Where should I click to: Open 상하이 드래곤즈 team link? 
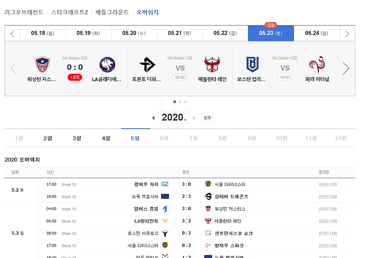[232, 196]
